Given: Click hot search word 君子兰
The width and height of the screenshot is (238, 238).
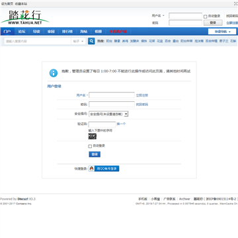Looking at the screenshot, I should click(224, 41).
